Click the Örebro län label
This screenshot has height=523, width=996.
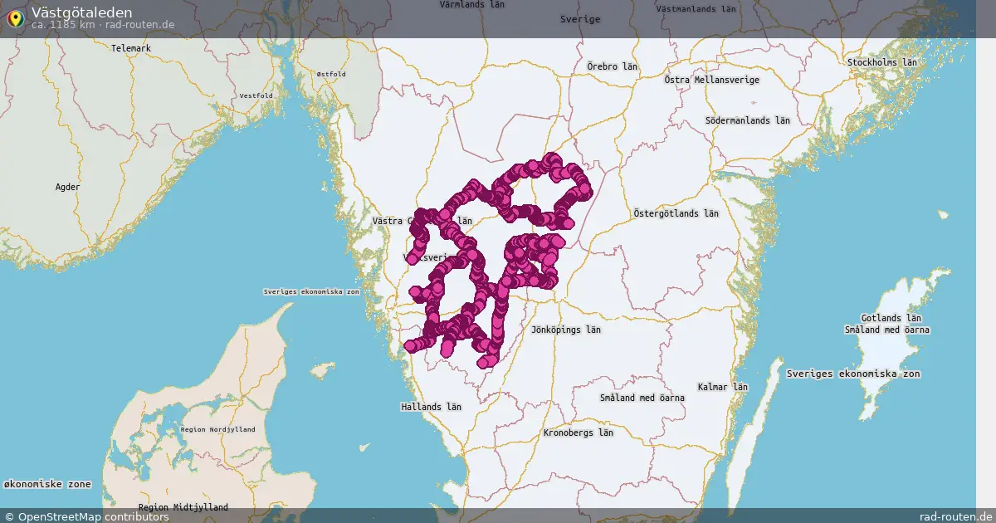pos(612,66)
